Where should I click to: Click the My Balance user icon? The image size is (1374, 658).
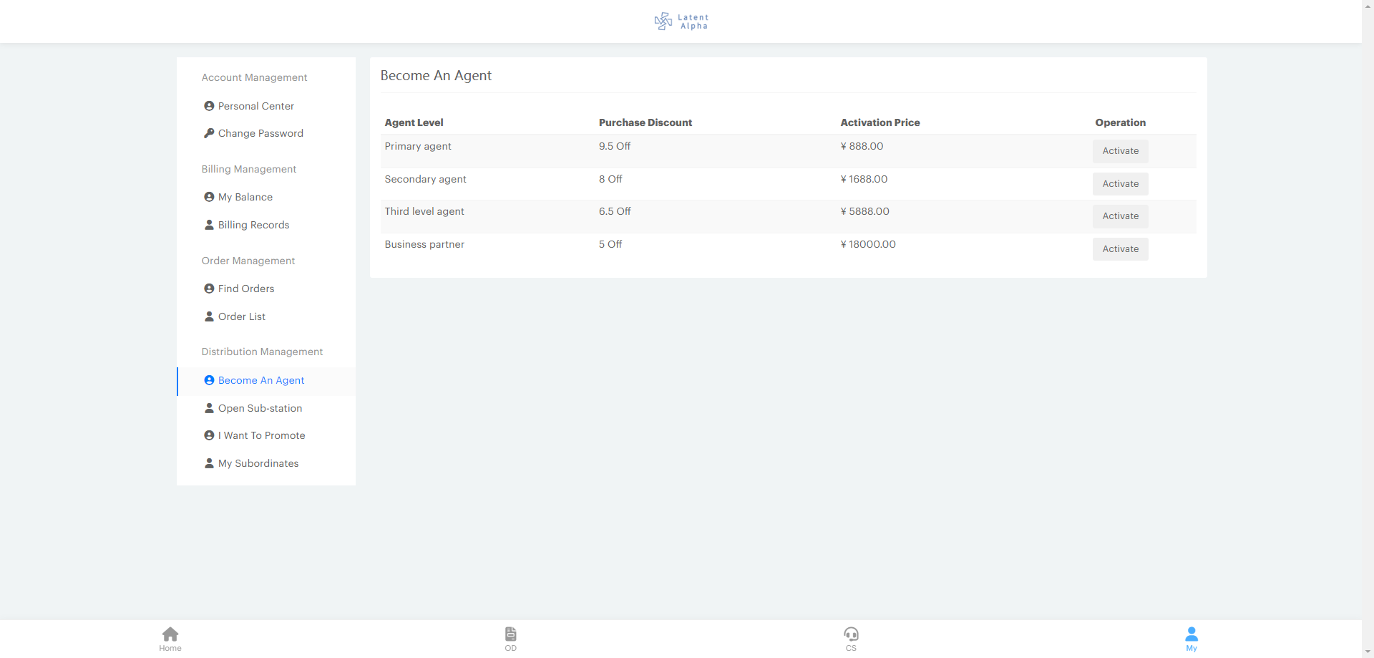point(209,197)
